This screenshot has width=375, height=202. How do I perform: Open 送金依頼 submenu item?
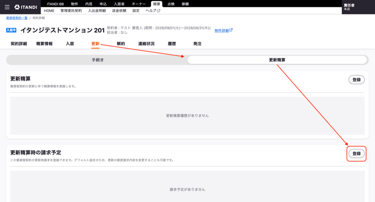point(119,11)
